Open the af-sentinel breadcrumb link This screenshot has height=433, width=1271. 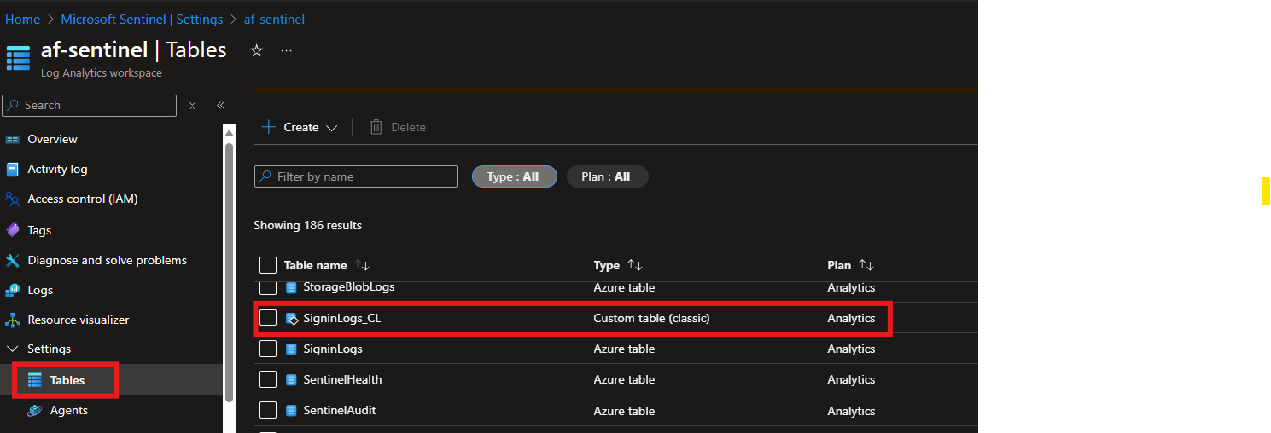(273, 19)
